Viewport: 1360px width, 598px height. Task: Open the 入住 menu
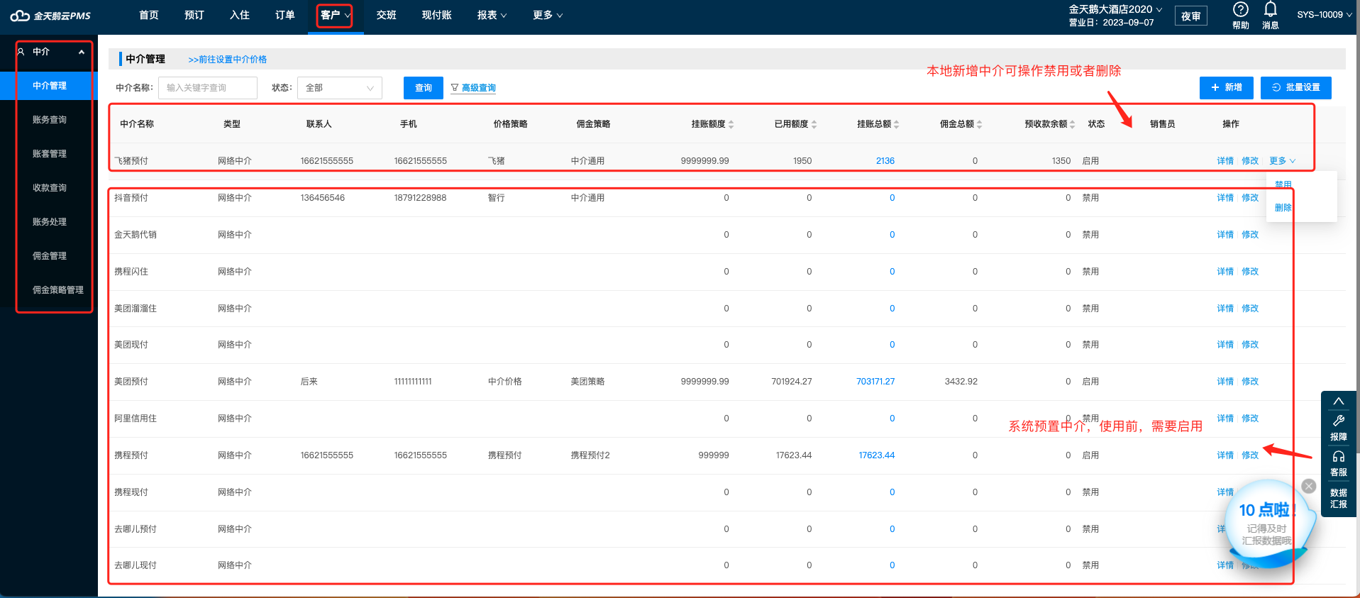239,15
